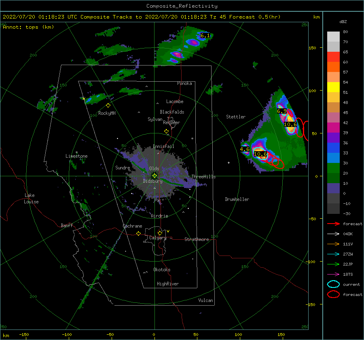Click the storm top label 4.6

[245, 149]
